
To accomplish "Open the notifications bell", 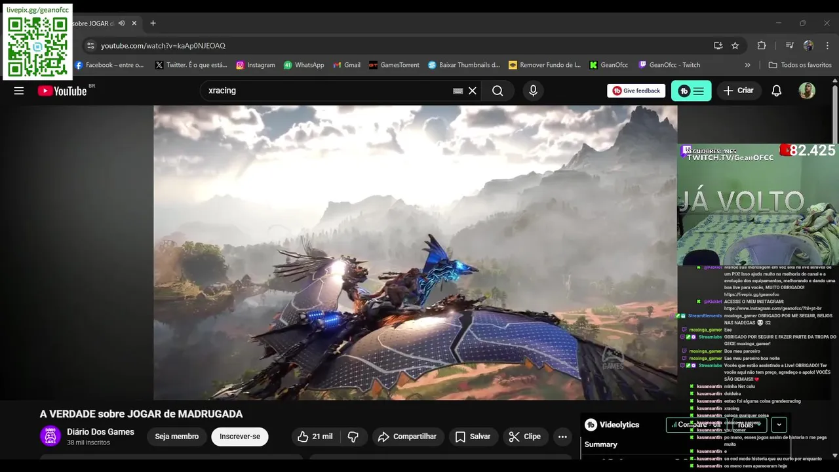I will pyautogui.click(x=777, y=90).
